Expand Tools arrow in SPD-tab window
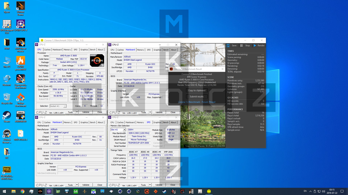Viewport: 348px width, 195px height. click(x=150, y=185)
